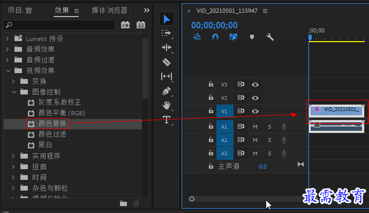This screenshot has height=213, width=369.
Task: Toggle lock on V1 track
Action: (211, 111)
